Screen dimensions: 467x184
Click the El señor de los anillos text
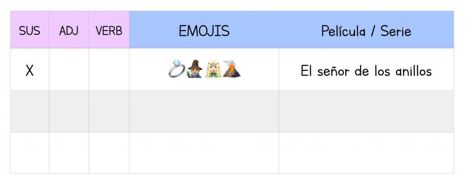point(366,71)
